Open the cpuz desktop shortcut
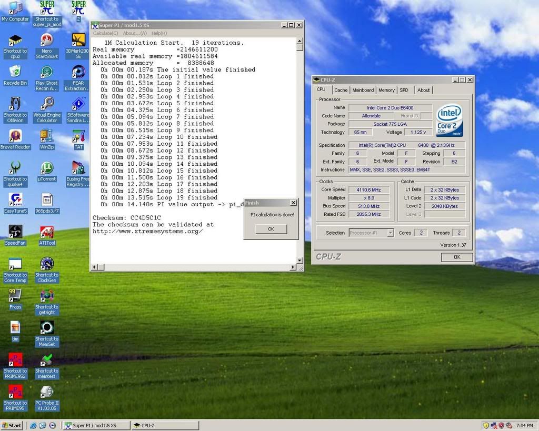 coord(15,41)
